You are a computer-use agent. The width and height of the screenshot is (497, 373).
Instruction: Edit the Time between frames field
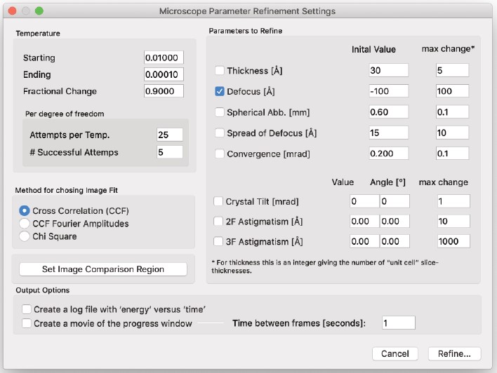point(398,323)
